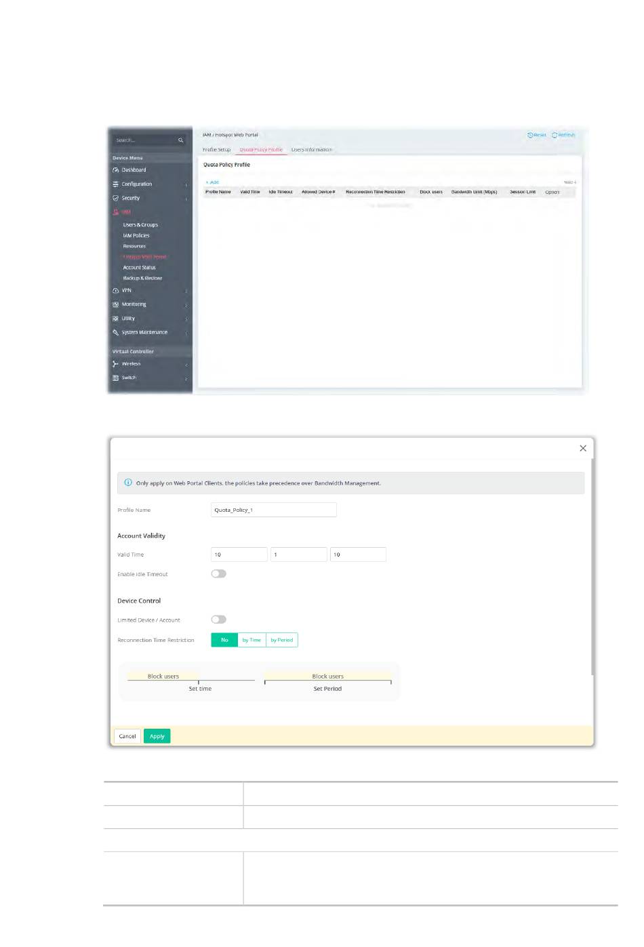Click the Security shield icon
644x947 pixels.
[116, 199]
